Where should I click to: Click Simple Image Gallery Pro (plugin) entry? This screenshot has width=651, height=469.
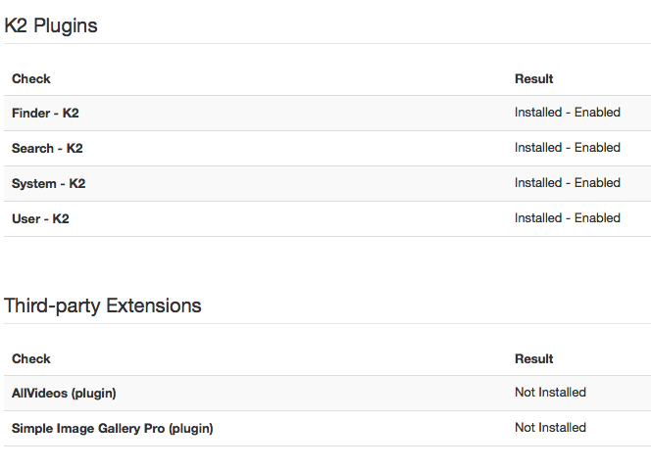[113, 428]
